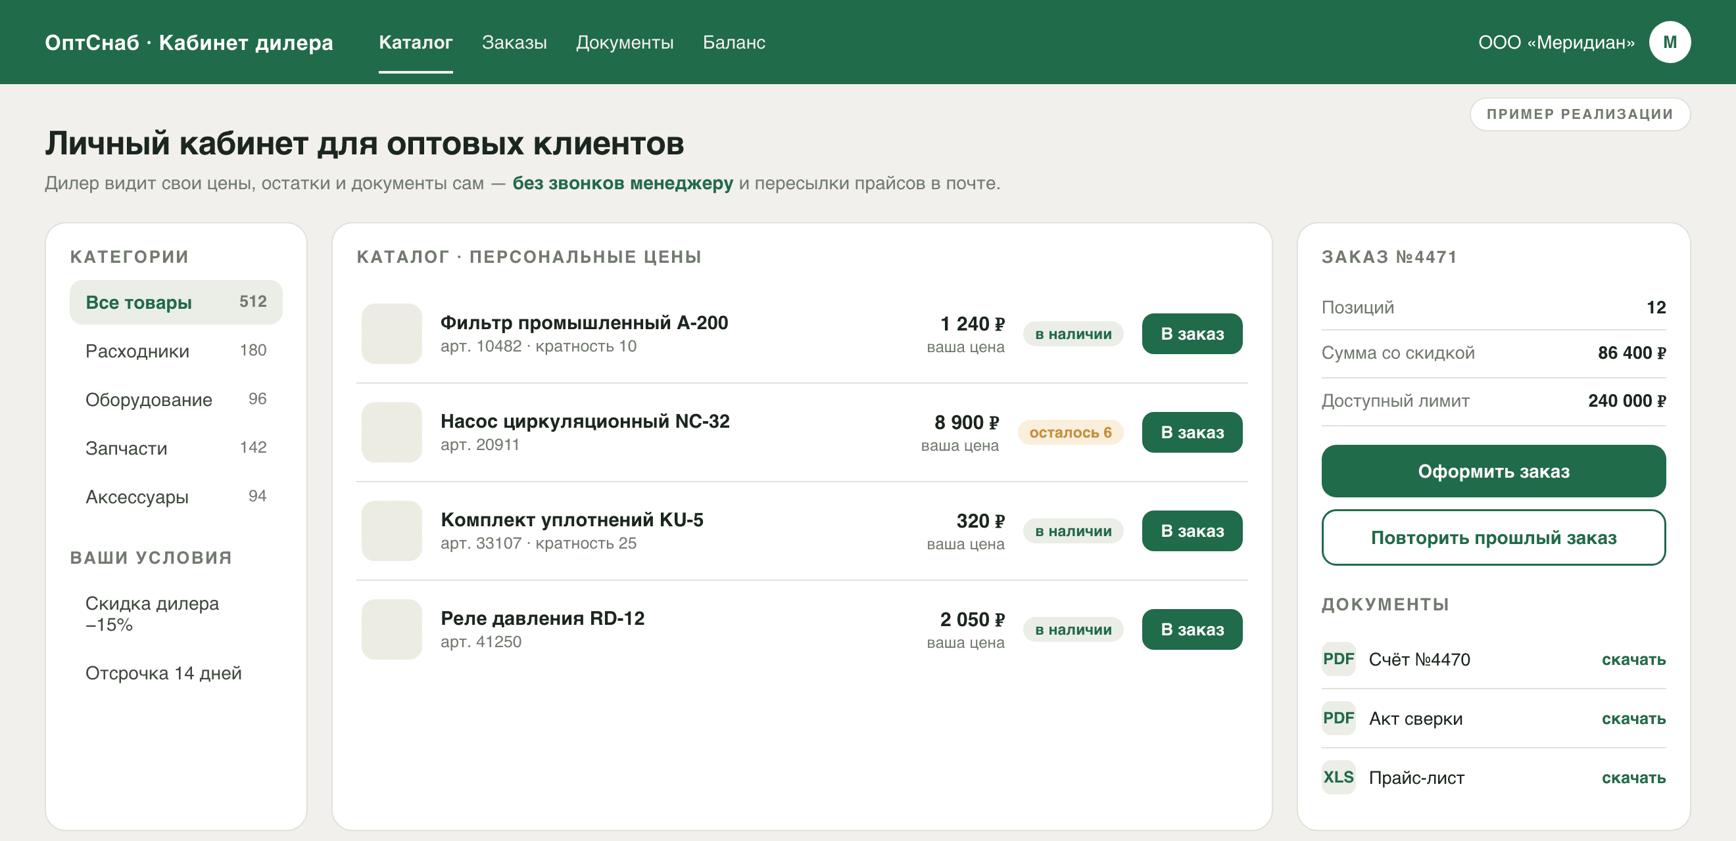This screenshot has height=841, width=1736.
Task: Click the ПРИМЕР РЕАЛИЗАЦИИ badge
Action: coord(1579,114)
